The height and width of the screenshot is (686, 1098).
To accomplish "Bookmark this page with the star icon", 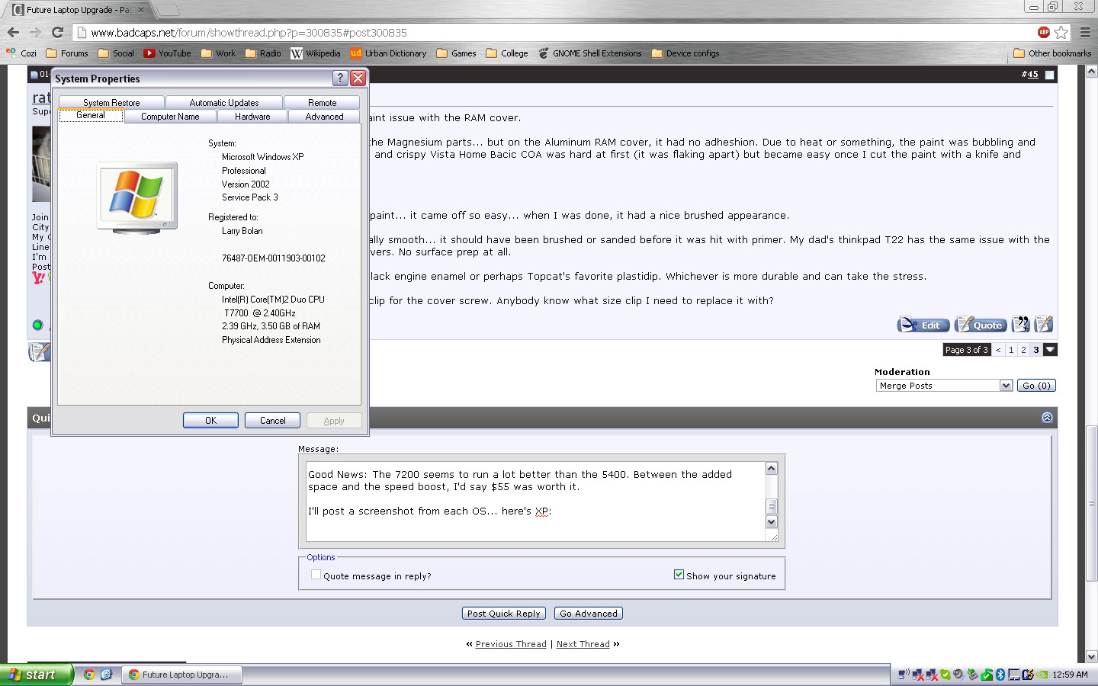I will pos(1061,32).
